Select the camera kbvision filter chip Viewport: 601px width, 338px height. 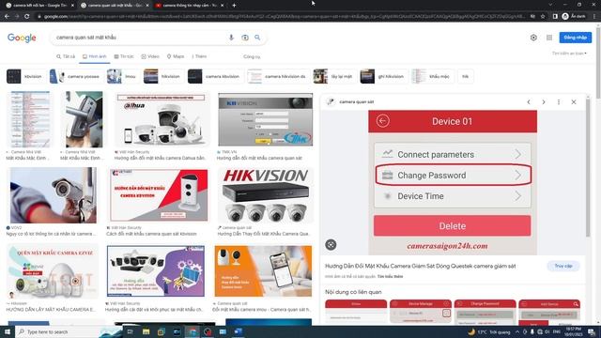(x=215, y=76)
